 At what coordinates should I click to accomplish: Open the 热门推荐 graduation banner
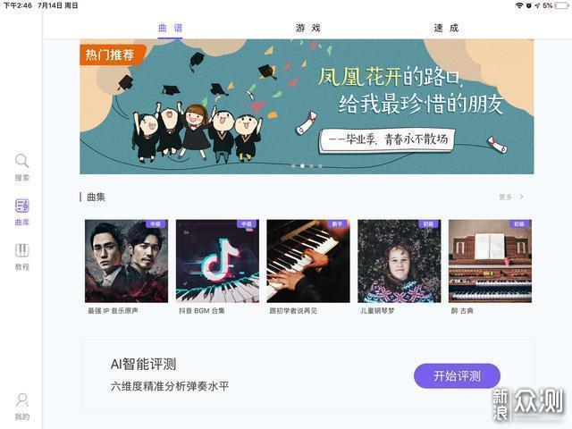pyautogui.click(x=307, y=106)
